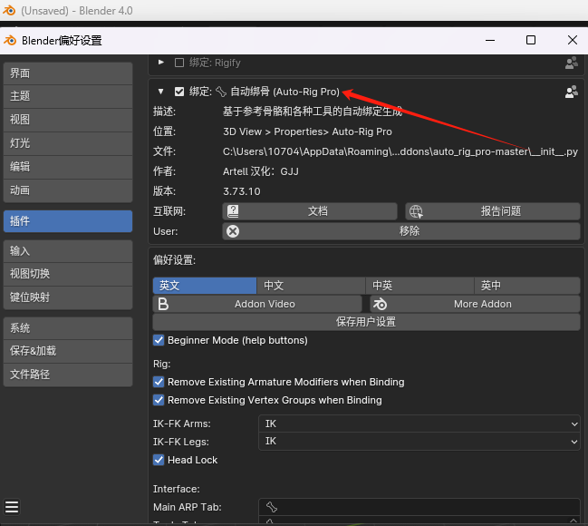
Task: Select the 英文 language option
Action: (x=205, y=286)
